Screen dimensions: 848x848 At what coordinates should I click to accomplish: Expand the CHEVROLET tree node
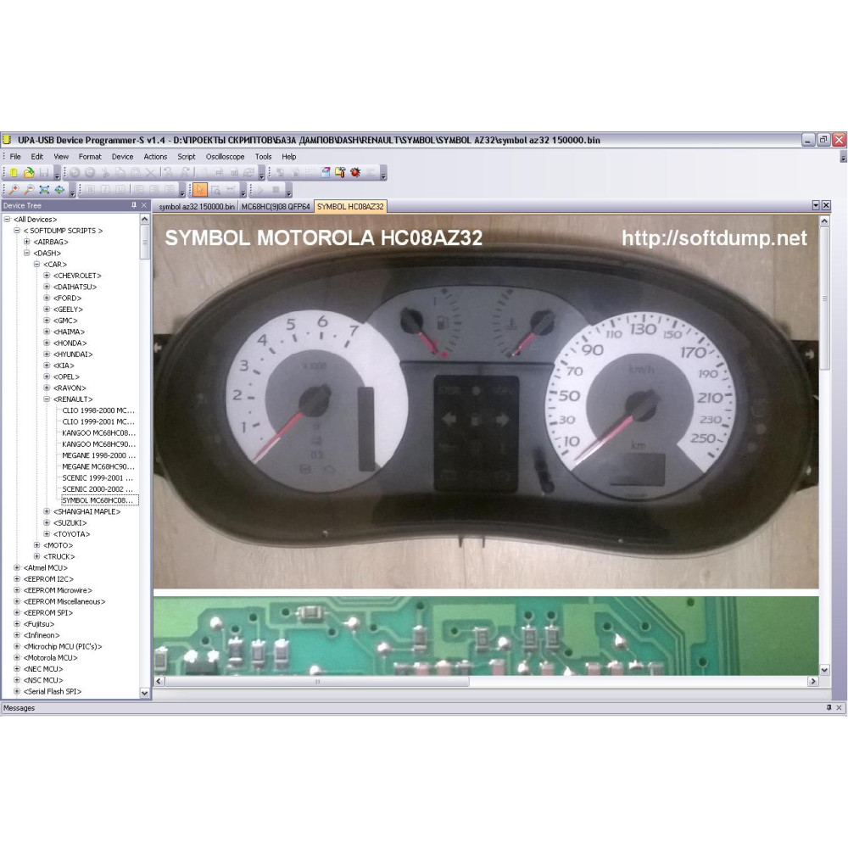coord(47,276)
